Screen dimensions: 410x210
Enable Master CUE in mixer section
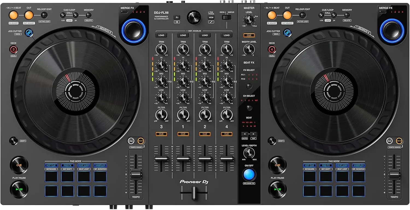249,35
